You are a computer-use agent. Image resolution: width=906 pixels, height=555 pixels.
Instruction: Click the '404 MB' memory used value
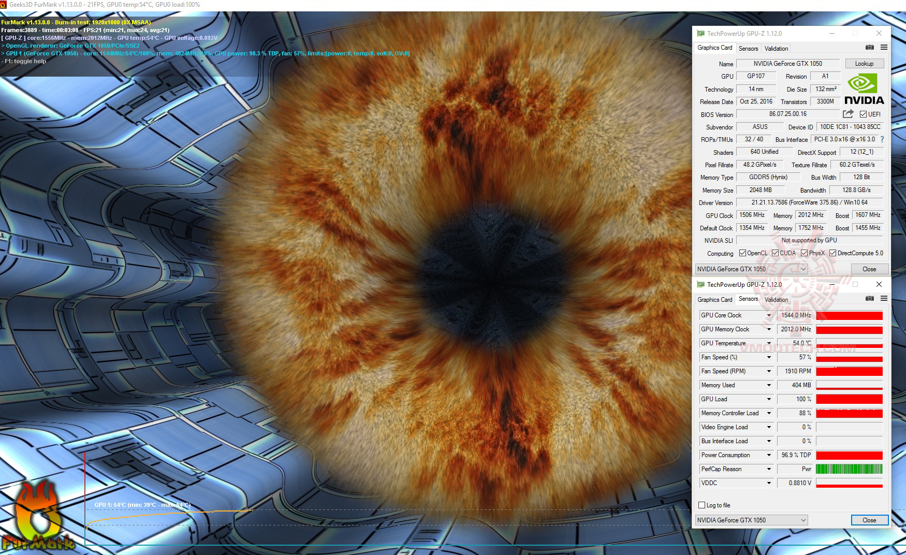[795, 385]
